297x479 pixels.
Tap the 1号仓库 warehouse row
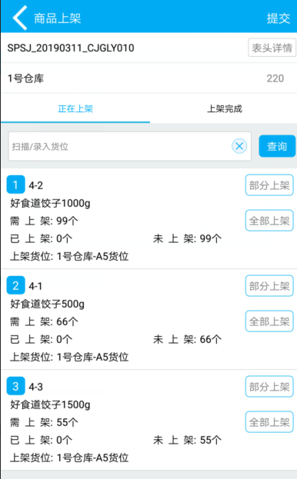pyautogui.click(x=148, y=78)
